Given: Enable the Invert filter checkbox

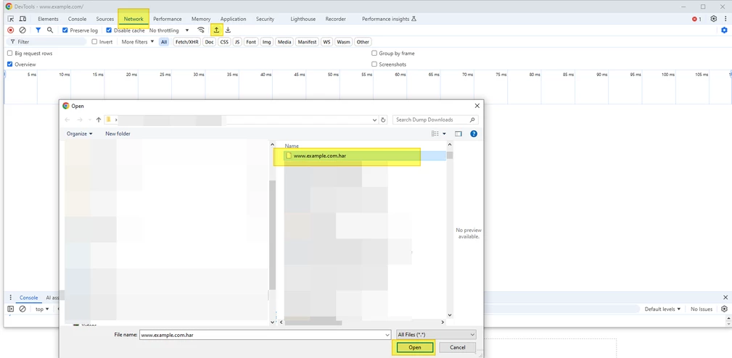Looking at the screenshot, I should point(94,42).
